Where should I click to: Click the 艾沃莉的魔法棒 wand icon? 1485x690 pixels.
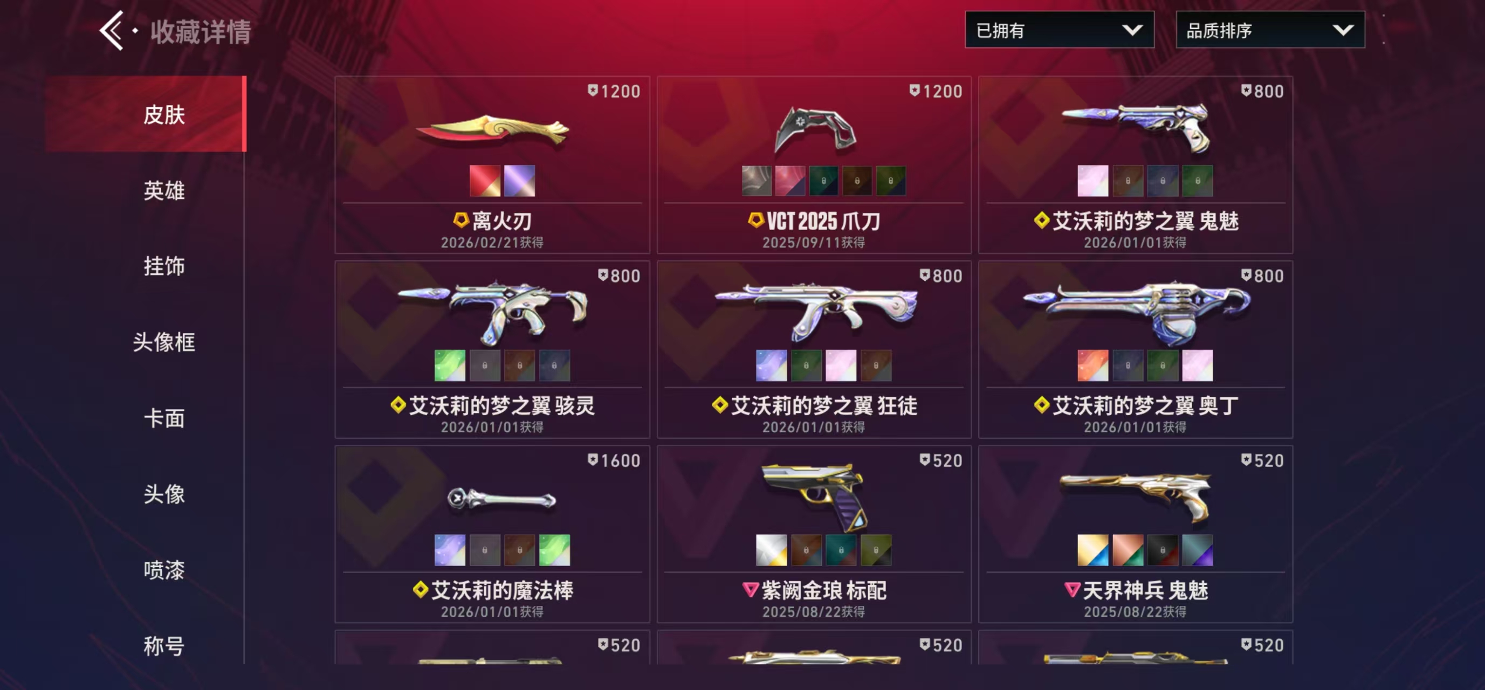click(x=501, y=499)
